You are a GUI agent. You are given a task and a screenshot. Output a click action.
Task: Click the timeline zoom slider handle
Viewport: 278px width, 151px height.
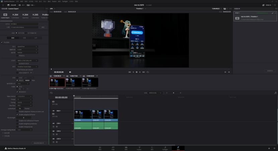[x=173, y=93]
